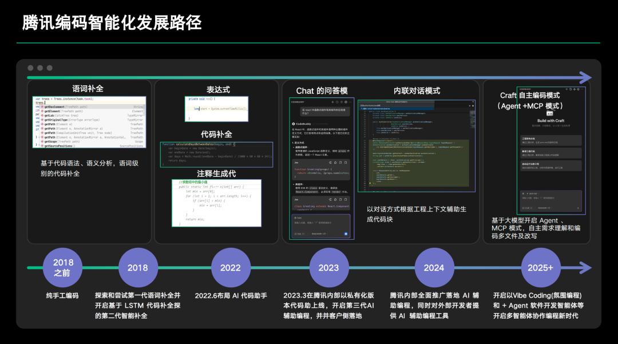Select third suggestion card in Craft panel
618x344 pixels.
[550, 165]
